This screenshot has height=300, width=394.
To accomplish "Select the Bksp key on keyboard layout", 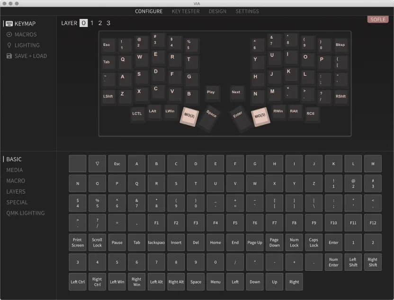I will coord(341,45).
